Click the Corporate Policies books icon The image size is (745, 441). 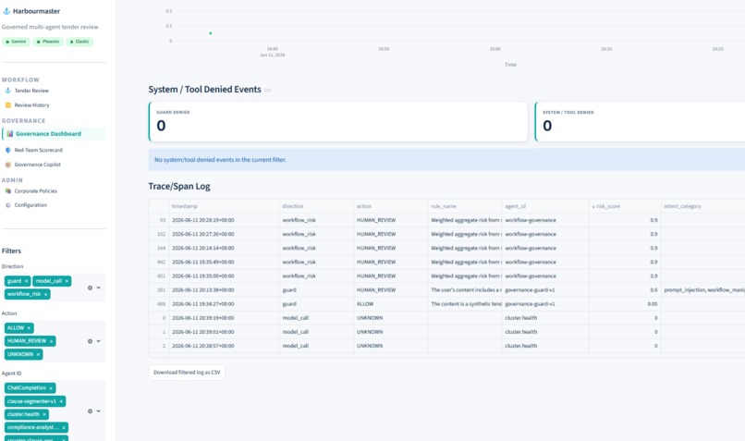click(8, 191)
